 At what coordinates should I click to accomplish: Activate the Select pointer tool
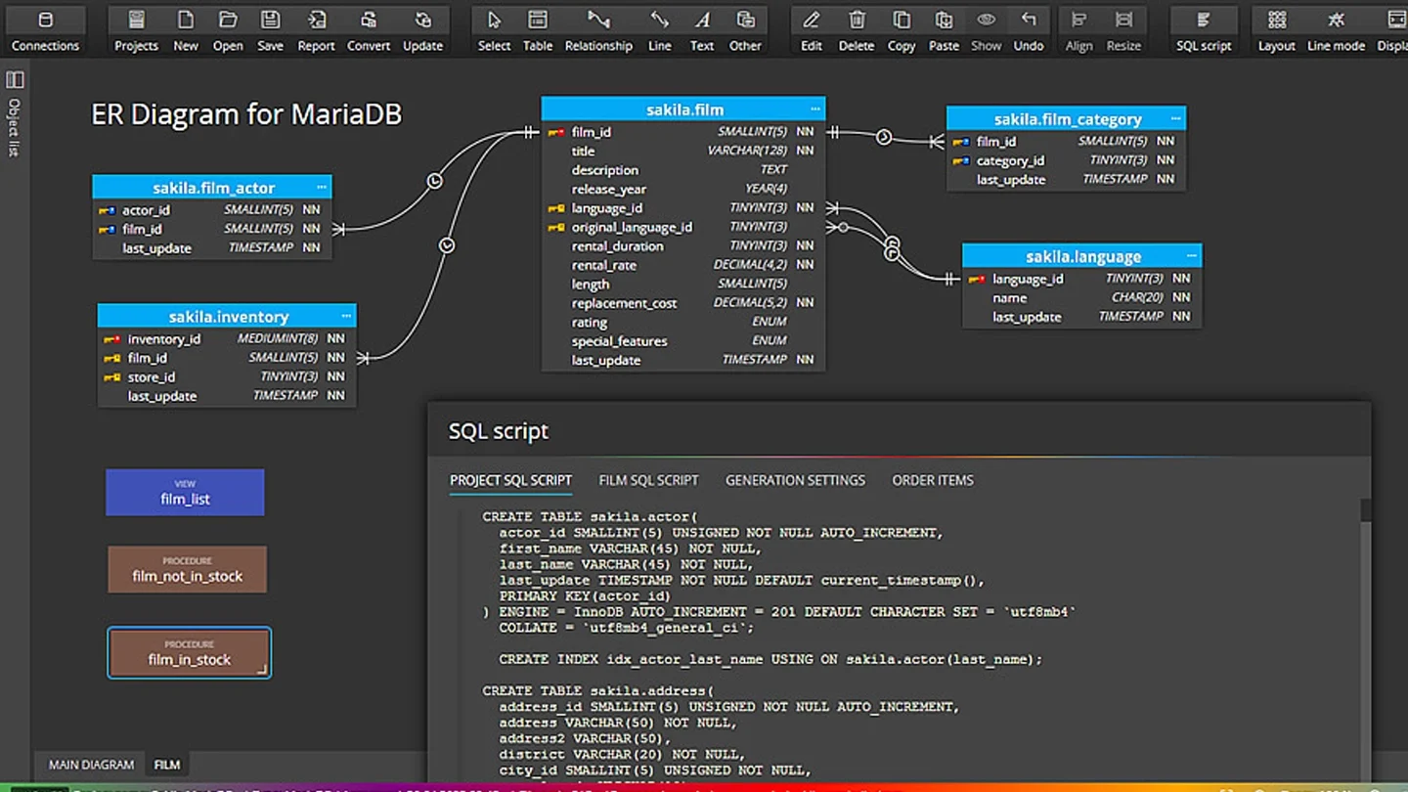click(494, 30)
